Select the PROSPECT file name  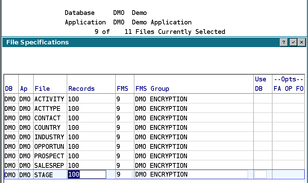tap(49, 156)
